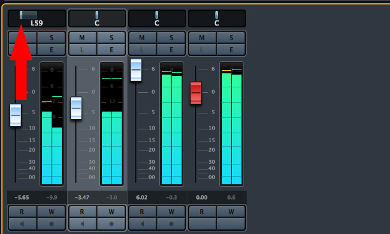The height and width of the screenshot is (234, 390).
Task: Click the pan control of the -3.47 channel
Action: tap(97, 18)
